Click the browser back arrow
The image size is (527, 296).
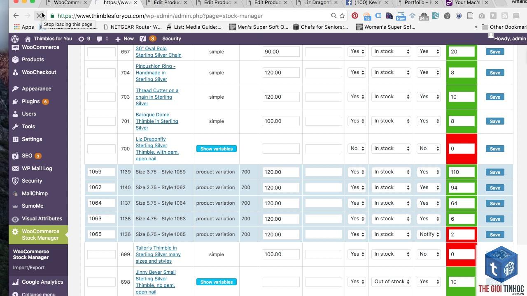pyautogui.click(x=16, y=16)
